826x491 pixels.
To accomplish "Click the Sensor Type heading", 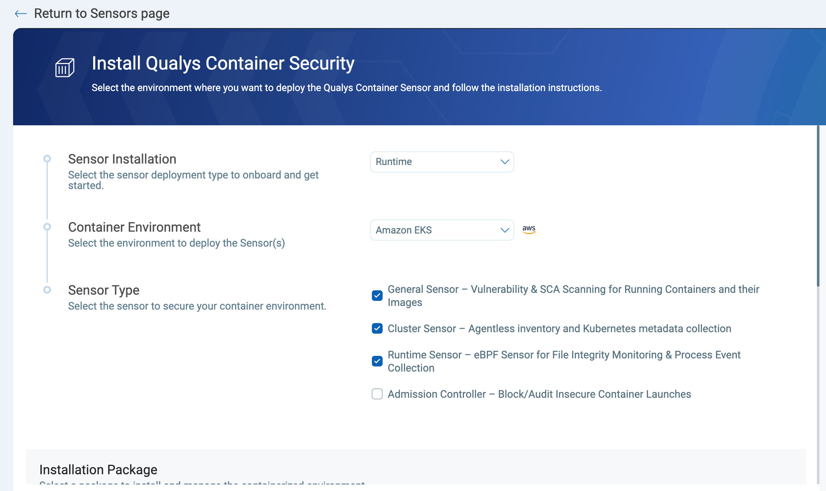I will [104, 290].
